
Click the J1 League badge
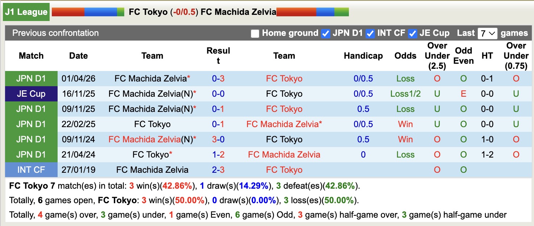pos(26,11)
